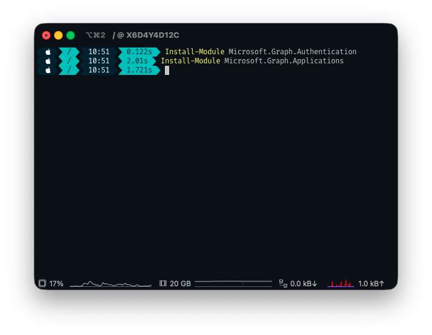Click on Microsoft.Graph.Applications text
Image resolution: width=432 pixels, height=335 pixels.
[284, 61]
